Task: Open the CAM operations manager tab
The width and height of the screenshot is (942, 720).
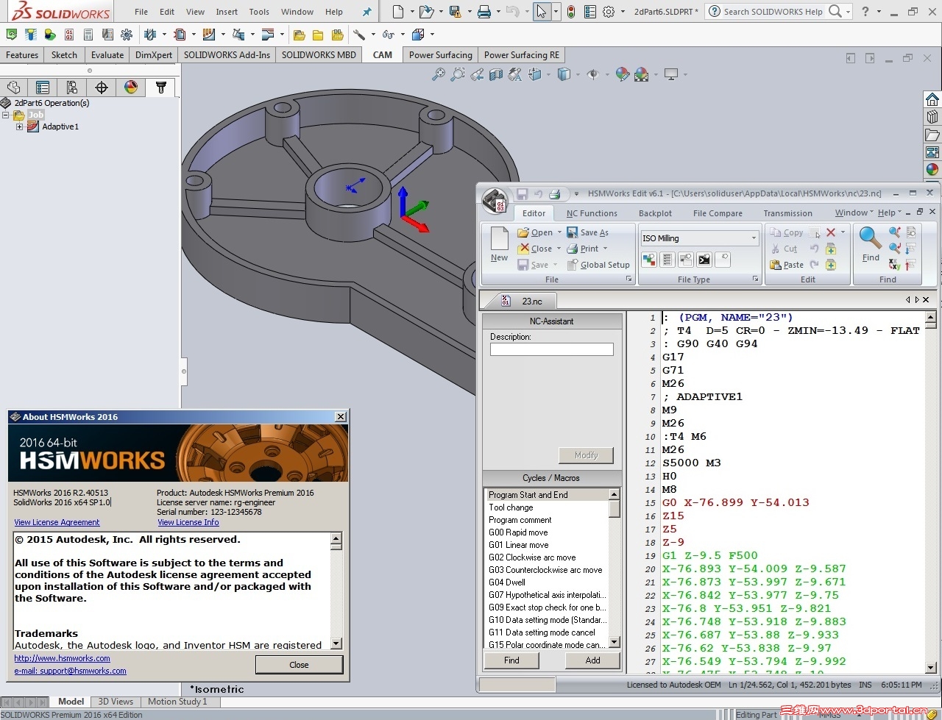Action: pos(161,88)
